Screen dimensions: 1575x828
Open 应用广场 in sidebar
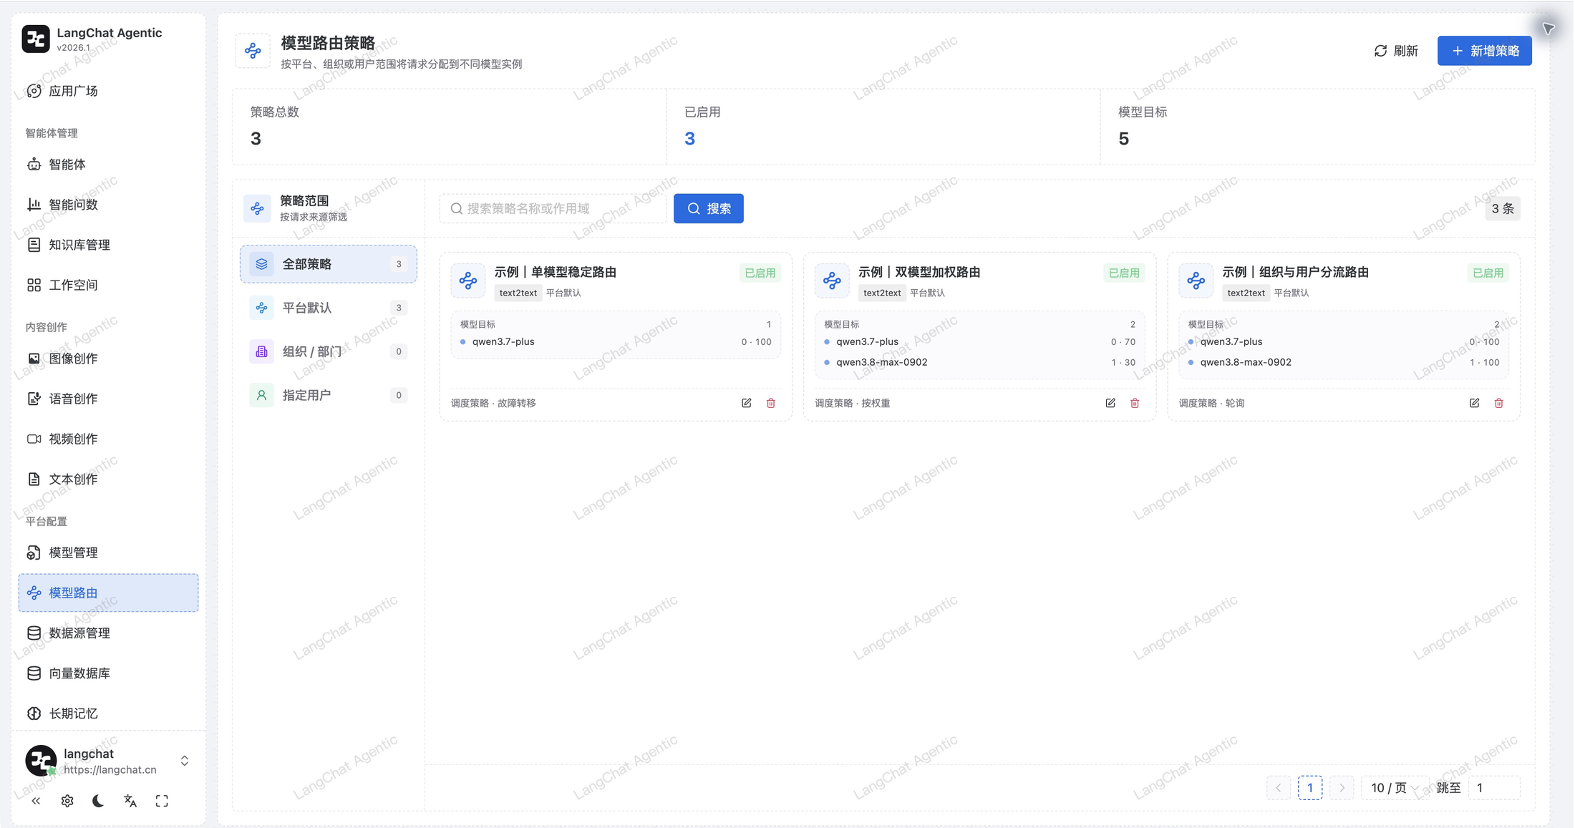(108, 91)
